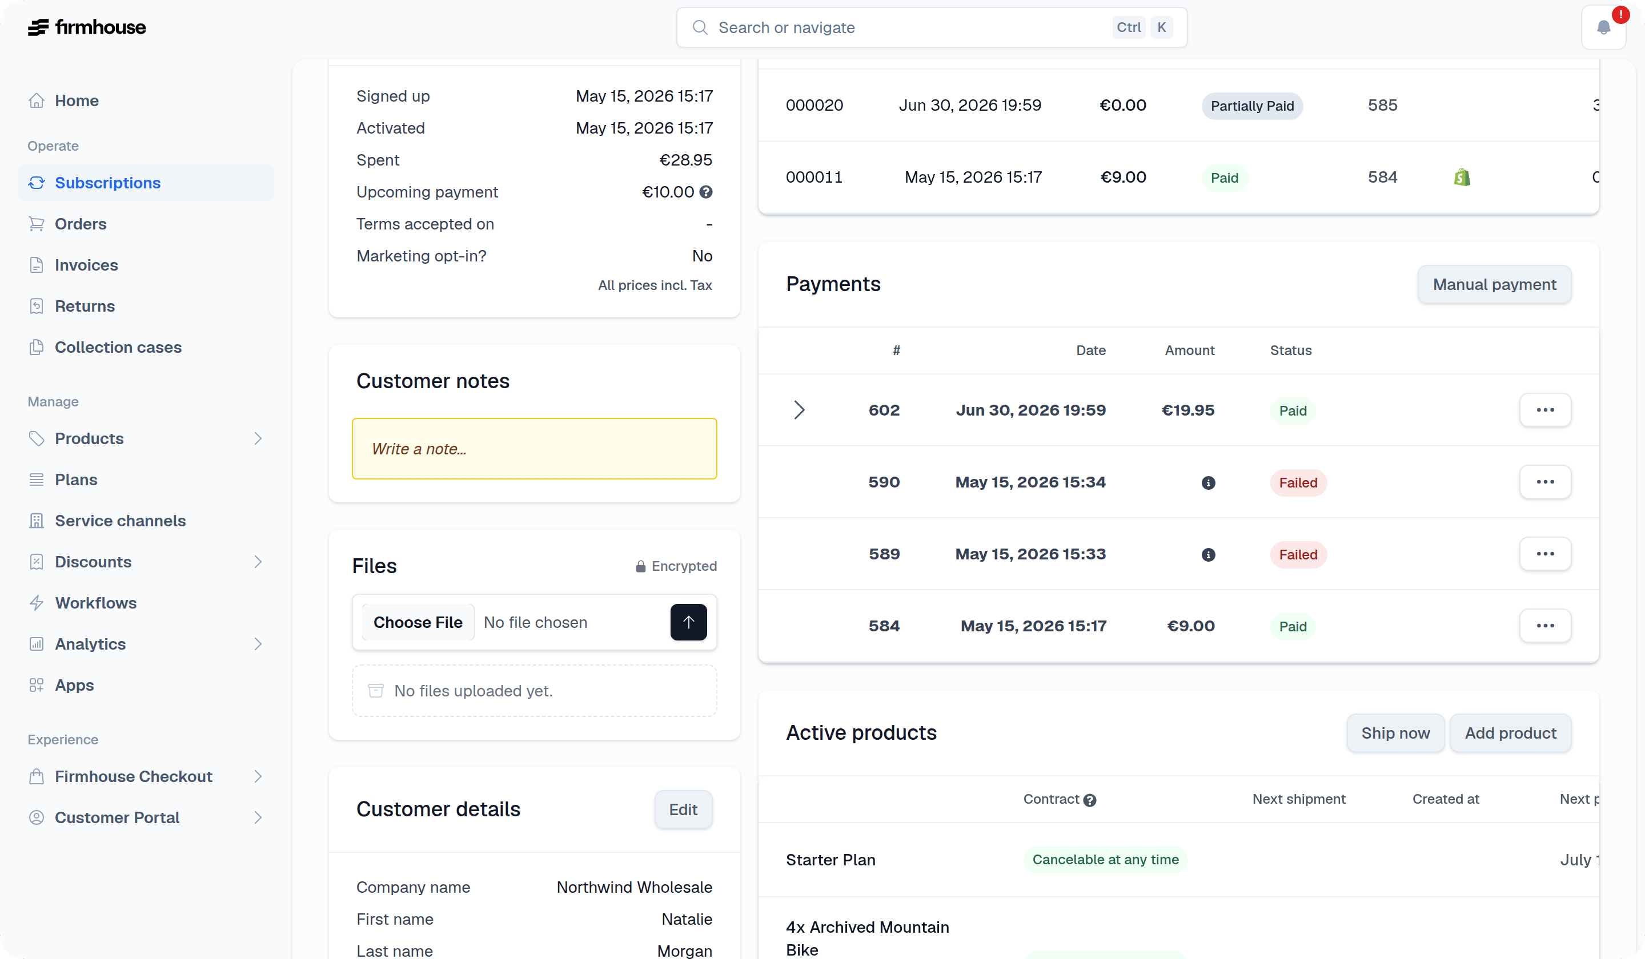
Task: Click Paid status badge on payment 584
Action: pos(1293,626)
